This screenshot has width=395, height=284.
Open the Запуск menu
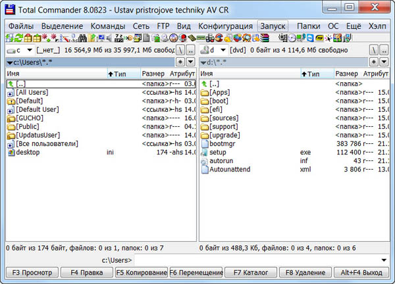pyautogui.click(x=273, y=26)
